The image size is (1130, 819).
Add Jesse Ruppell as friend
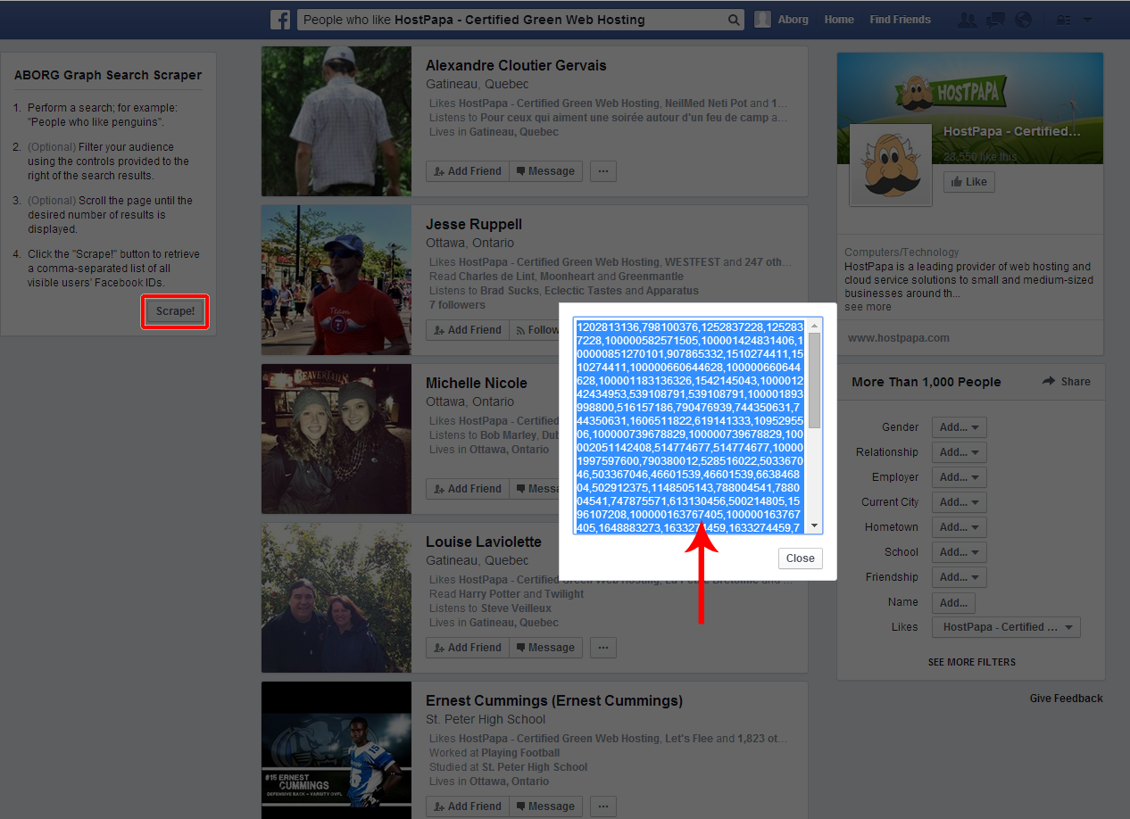[x=467, y=330]
